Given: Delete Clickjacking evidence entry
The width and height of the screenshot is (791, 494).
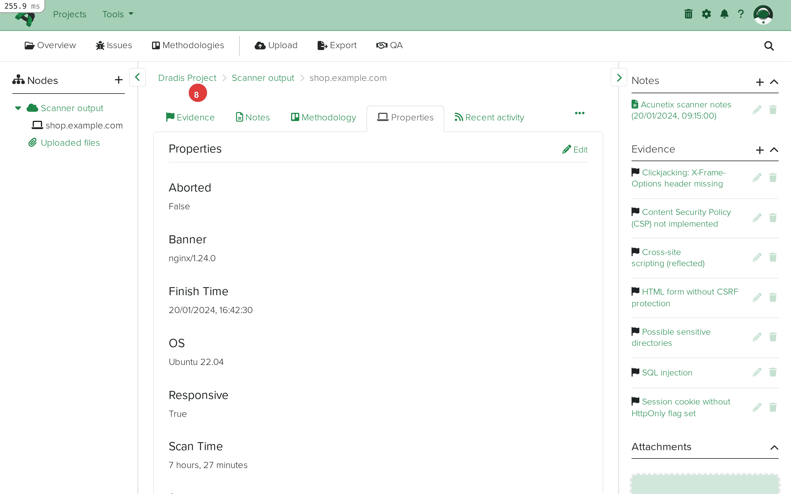Looking at the screenshot, I should pyautogui.click(x=773, y=178).
